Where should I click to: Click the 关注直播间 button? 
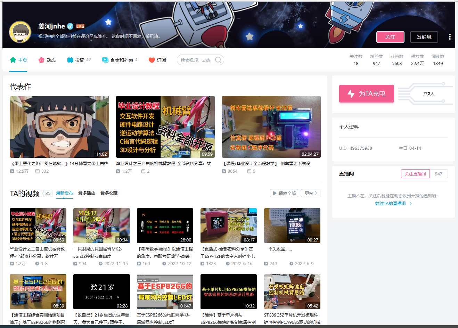click(x=415, y=174)
